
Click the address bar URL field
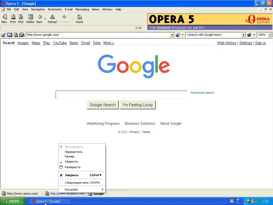click(98, 35)
